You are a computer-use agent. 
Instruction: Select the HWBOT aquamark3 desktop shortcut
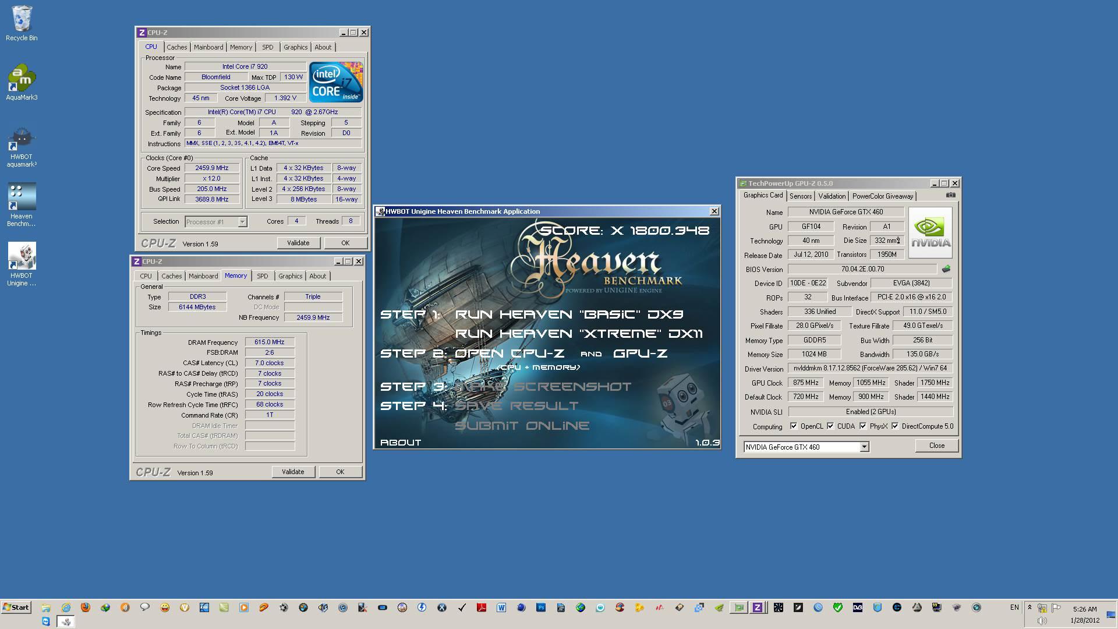22,148
